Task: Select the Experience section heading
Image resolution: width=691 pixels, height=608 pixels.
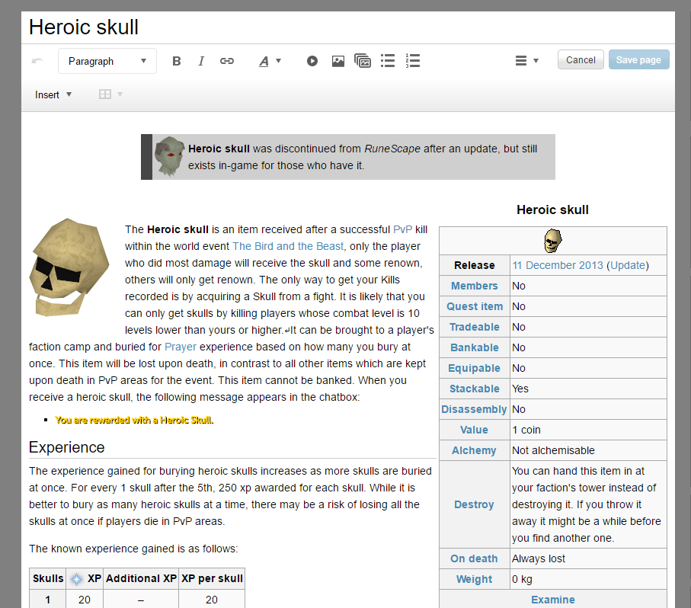Action: 67,448
